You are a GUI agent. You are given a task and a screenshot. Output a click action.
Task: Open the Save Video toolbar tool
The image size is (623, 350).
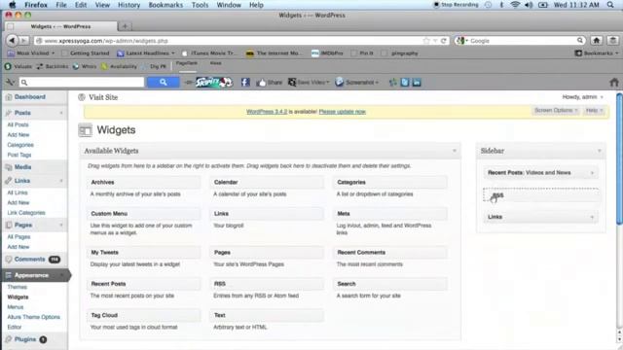coord(309,82)
